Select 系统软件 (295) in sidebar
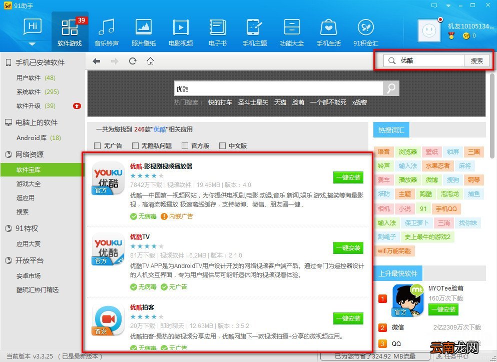 coord(38,91)
